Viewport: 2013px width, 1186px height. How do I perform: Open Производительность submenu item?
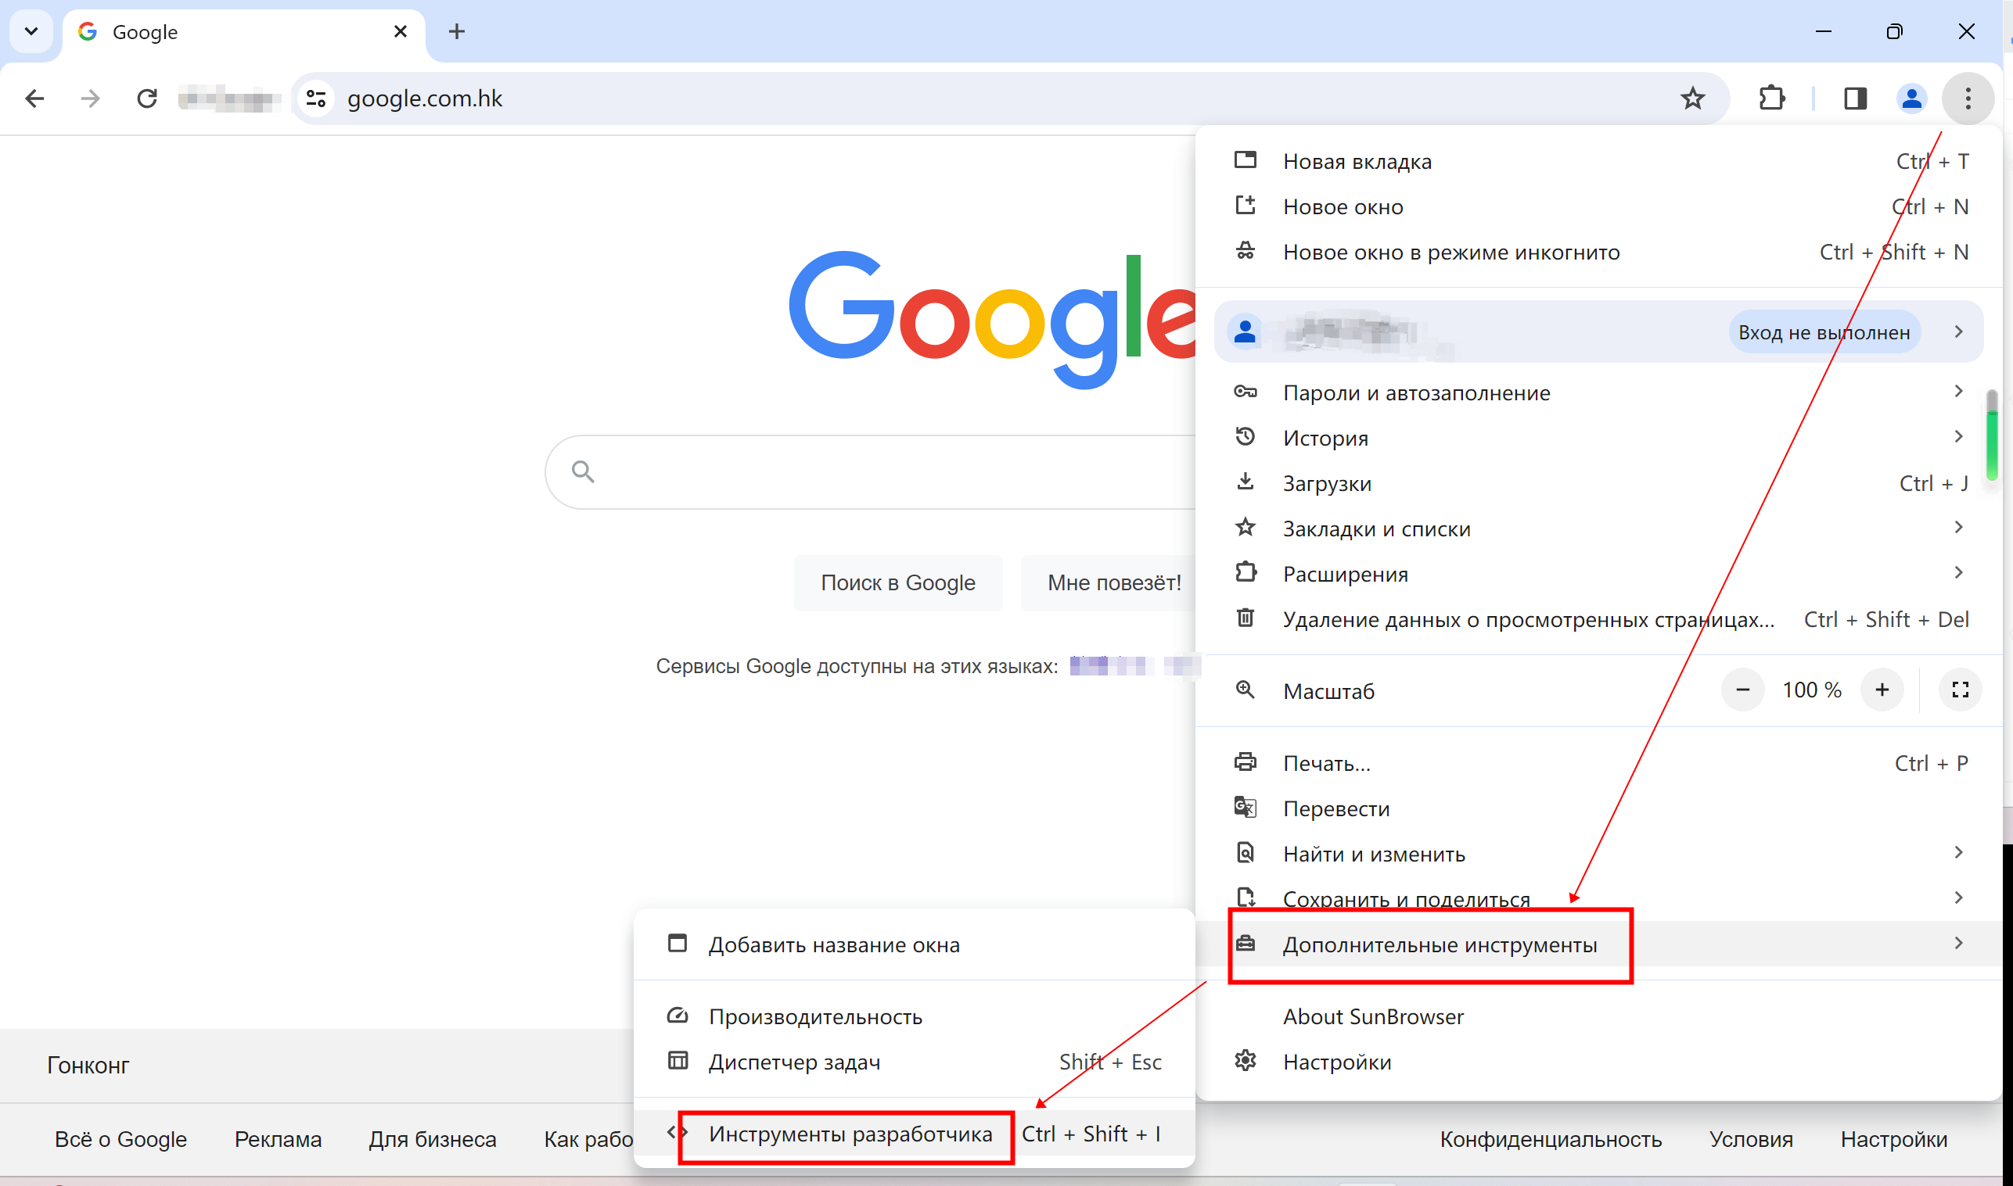914,1016
